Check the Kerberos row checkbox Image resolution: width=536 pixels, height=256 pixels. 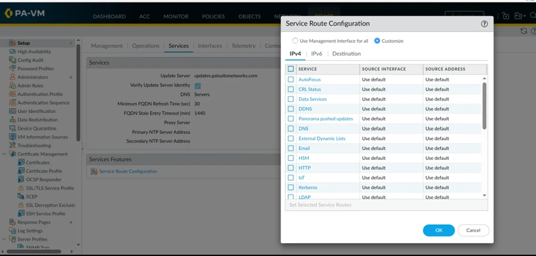291,188
